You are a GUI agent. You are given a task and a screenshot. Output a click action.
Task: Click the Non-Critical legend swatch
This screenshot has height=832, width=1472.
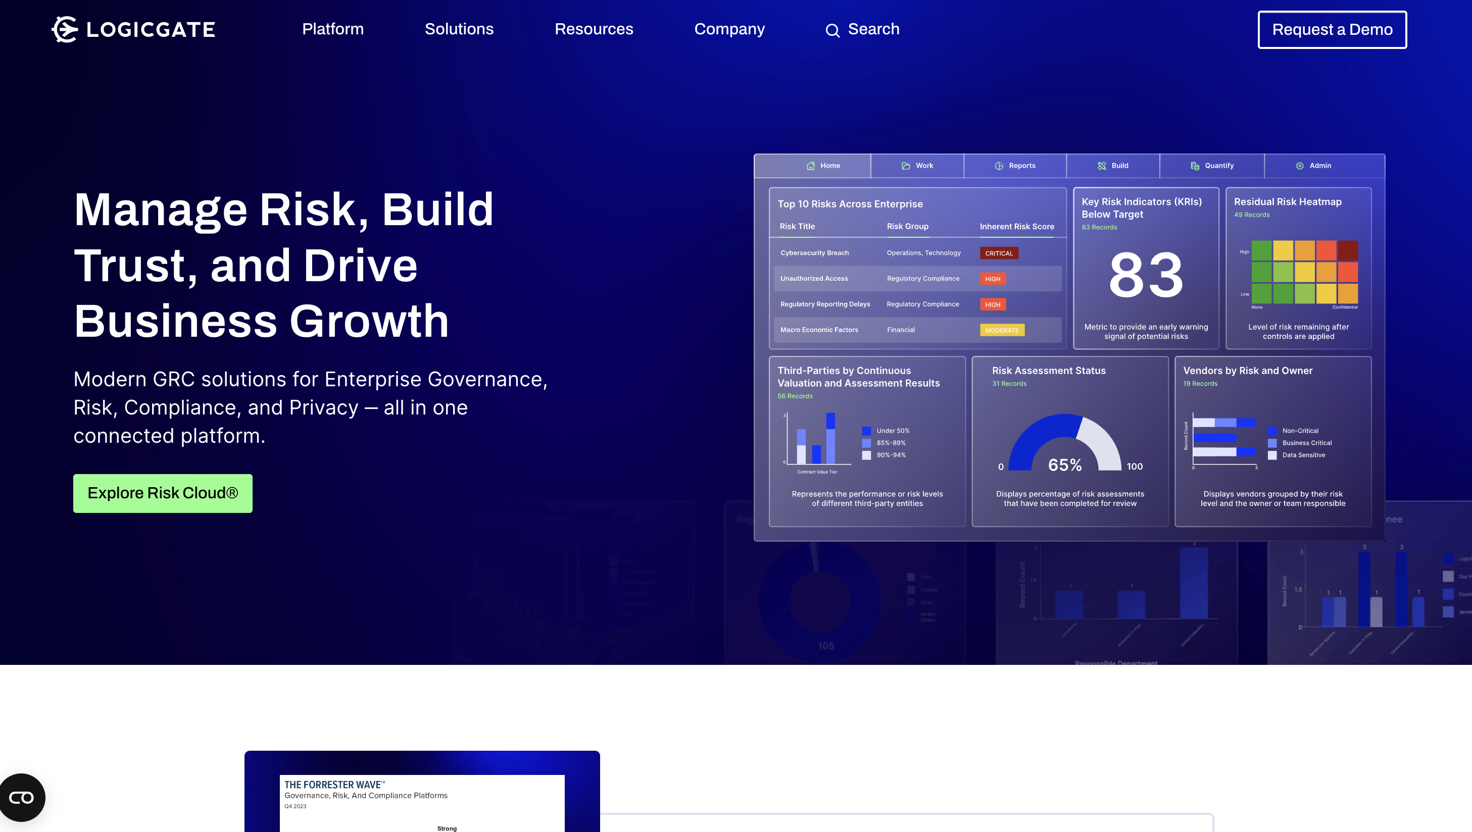(x=1272, y=431)
